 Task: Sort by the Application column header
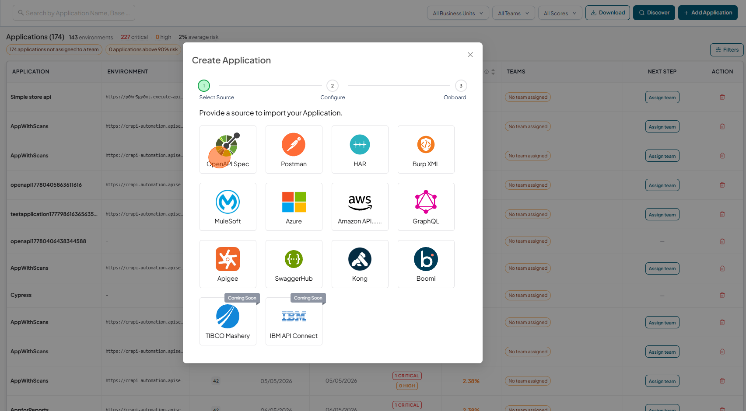click(x=31, y=72)
